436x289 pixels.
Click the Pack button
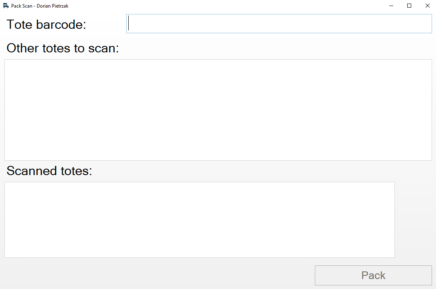click(x=373, y=275)
